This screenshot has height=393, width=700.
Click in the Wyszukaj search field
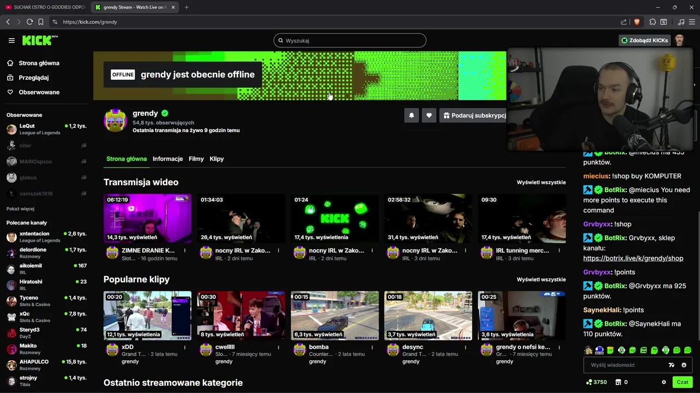pos(350,40)
